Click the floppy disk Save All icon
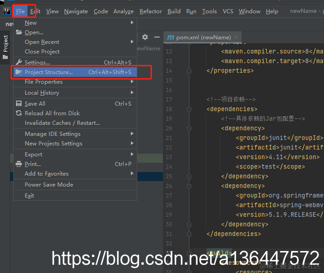The image size is (324, 273). tap(19, 103)
